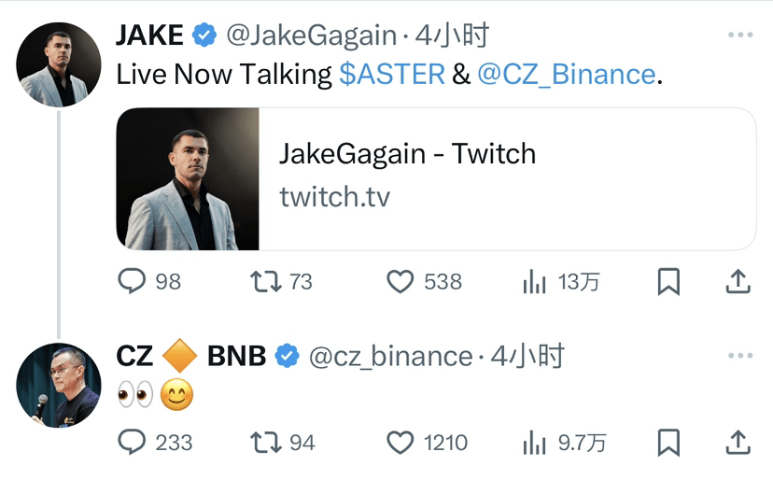Open the $ASTER cashtag link
This screenshot has height=480, width=773.
coord(391,75)
